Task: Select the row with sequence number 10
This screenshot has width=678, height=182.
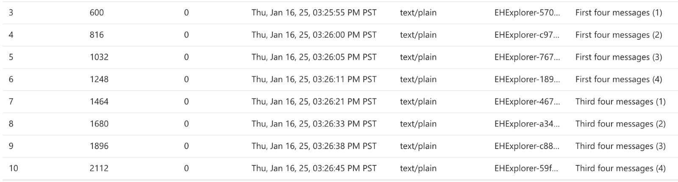Action: click(x=339, y=168)
